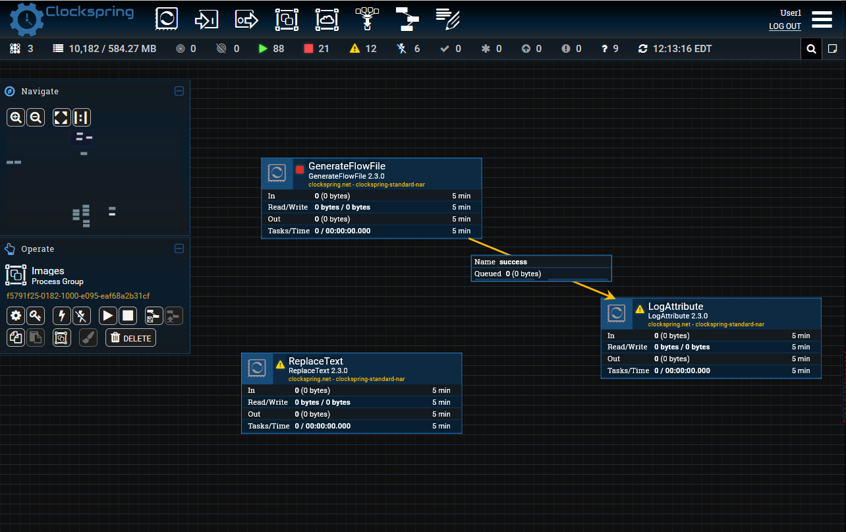
Task: Click the last refresh time 12:13:16 EDT
Action: coord(675,49)
